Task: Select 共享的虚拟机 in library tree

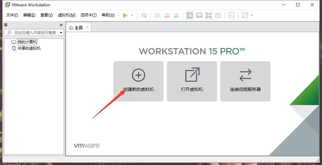Action: tap(29, 48)
